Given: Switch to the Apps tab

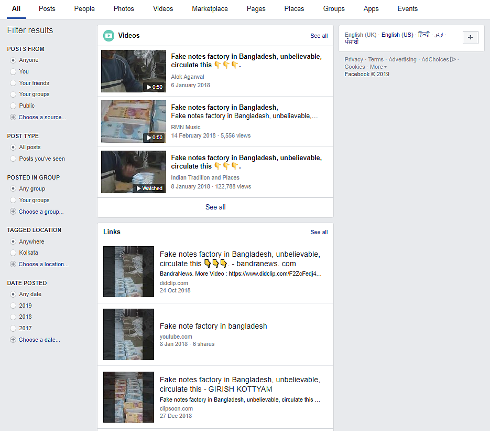Looking at the screenshot, I should tap(371, 9).
